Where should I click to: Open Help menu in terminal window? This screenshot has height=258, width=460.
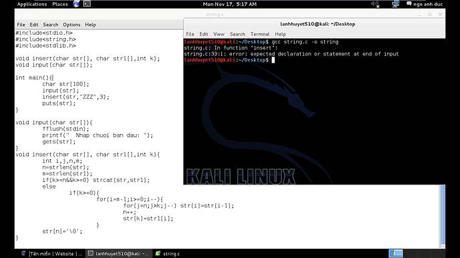[x=280, y=34]
